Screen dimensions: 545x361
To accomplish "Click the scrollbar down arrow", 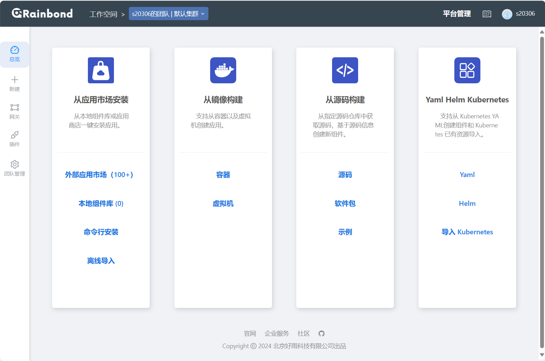I will (542, 355).
